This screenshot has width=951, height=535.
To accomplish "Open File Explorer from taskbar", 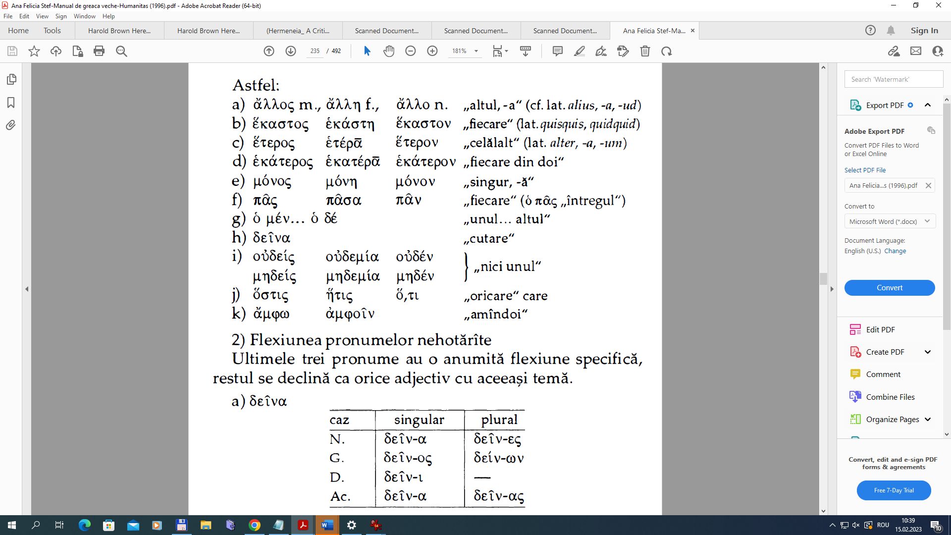I will click(206, 525).
